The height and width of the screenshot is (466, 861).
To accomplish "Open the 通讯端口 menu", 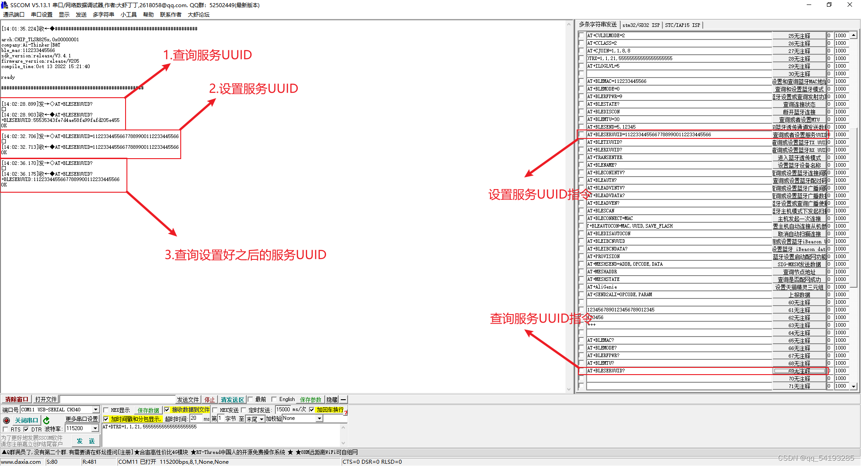I will coord(13,15).
